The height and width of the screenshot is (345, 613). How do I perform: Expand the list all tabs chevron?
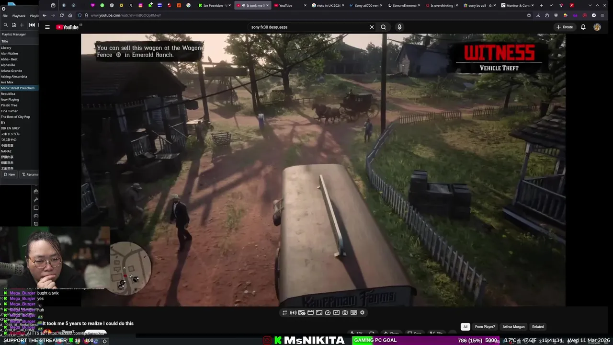tap(551, 5)
